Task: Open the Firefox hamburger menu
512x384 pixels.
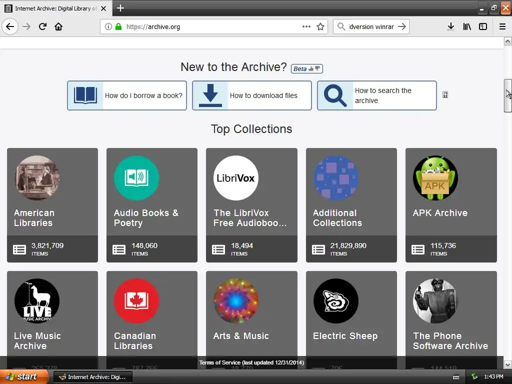Action: pyautogui.click(x=502, y=26)
